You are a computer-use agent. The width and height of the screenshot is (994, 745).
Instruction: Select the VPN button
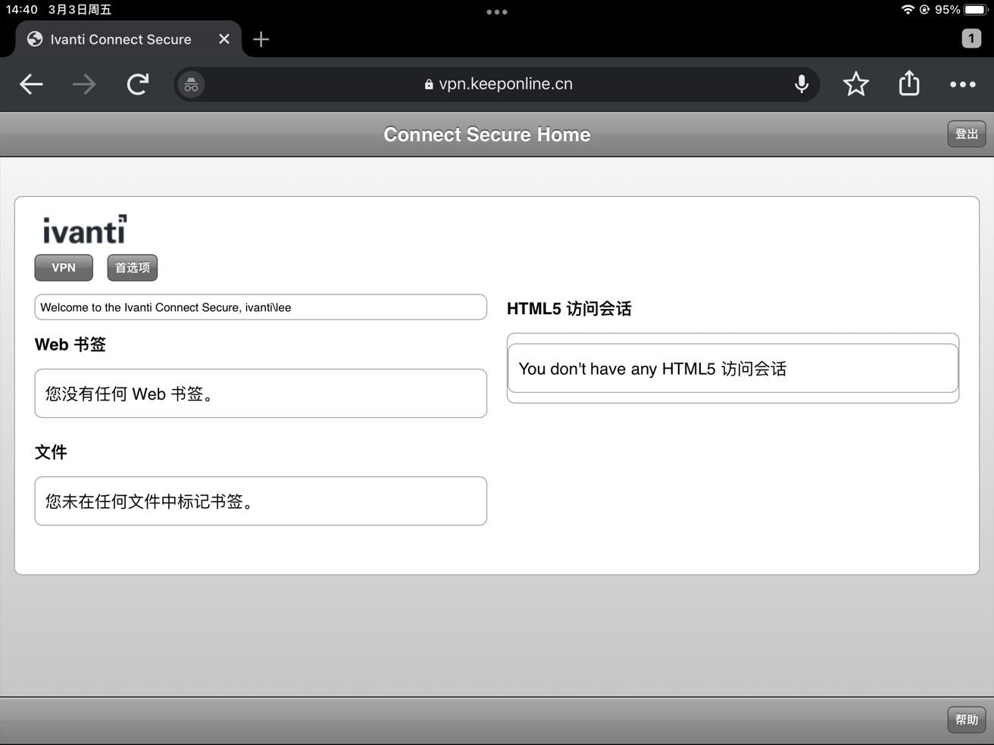pyautogui.click(x=64, y=267)
